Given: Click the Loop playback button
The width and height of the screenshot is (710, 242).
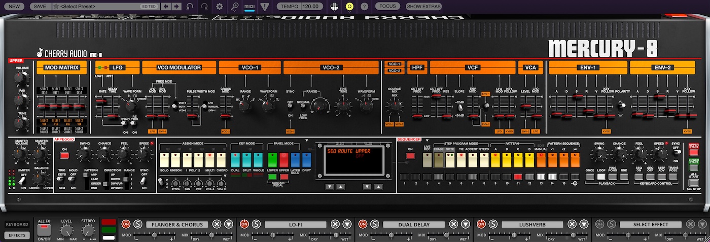Looking at the screenshot, I should point(601,177).
